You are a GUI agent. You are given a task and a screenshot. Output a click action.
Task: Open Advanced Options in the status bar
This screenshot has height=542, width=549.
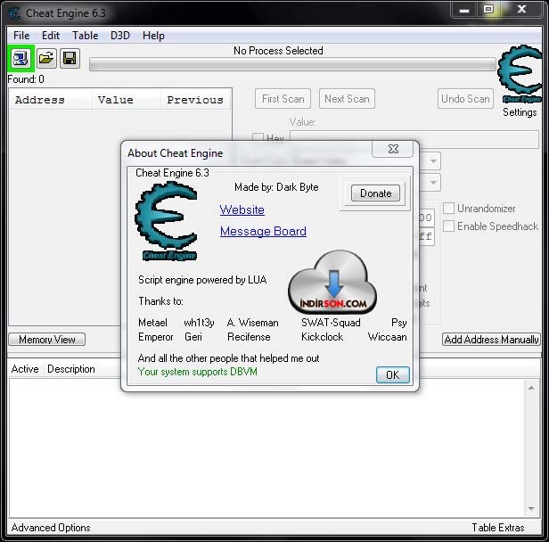[51, 528]
